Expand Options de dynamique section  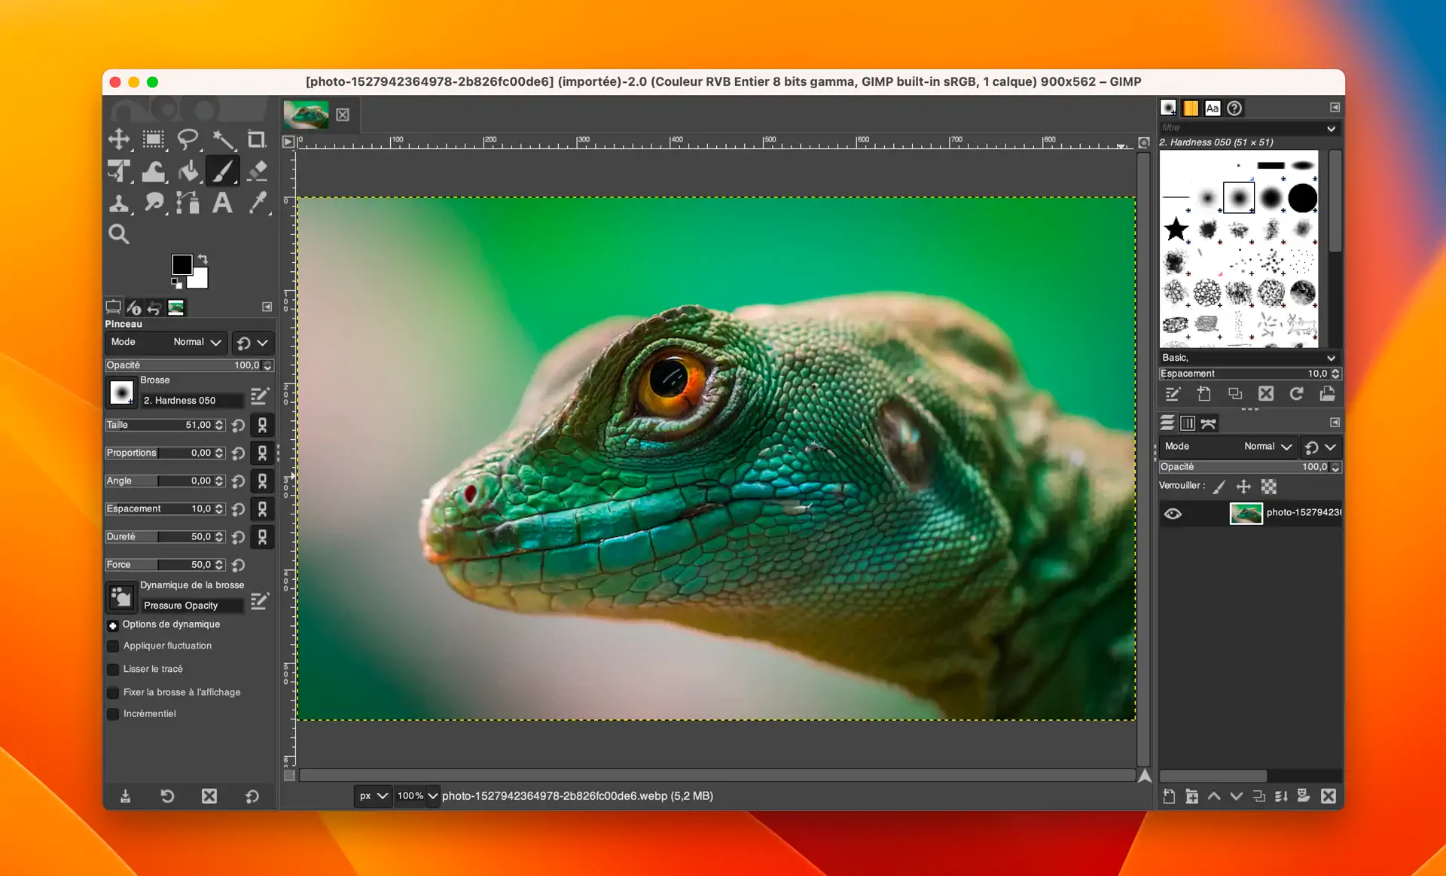pos(113,625)
